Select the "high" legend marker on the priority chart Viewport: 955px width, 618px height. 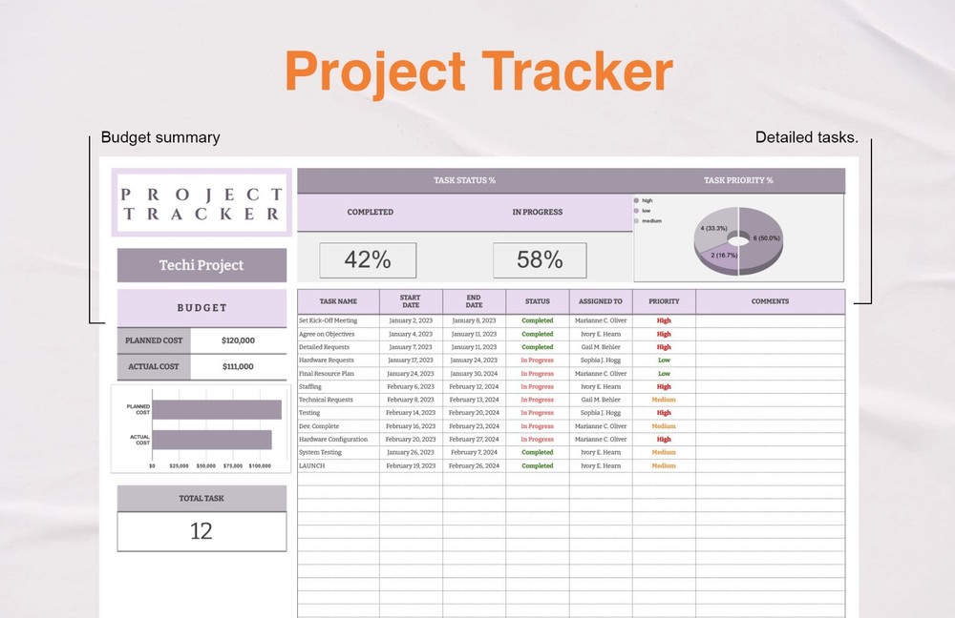click(x=637, y=200)
